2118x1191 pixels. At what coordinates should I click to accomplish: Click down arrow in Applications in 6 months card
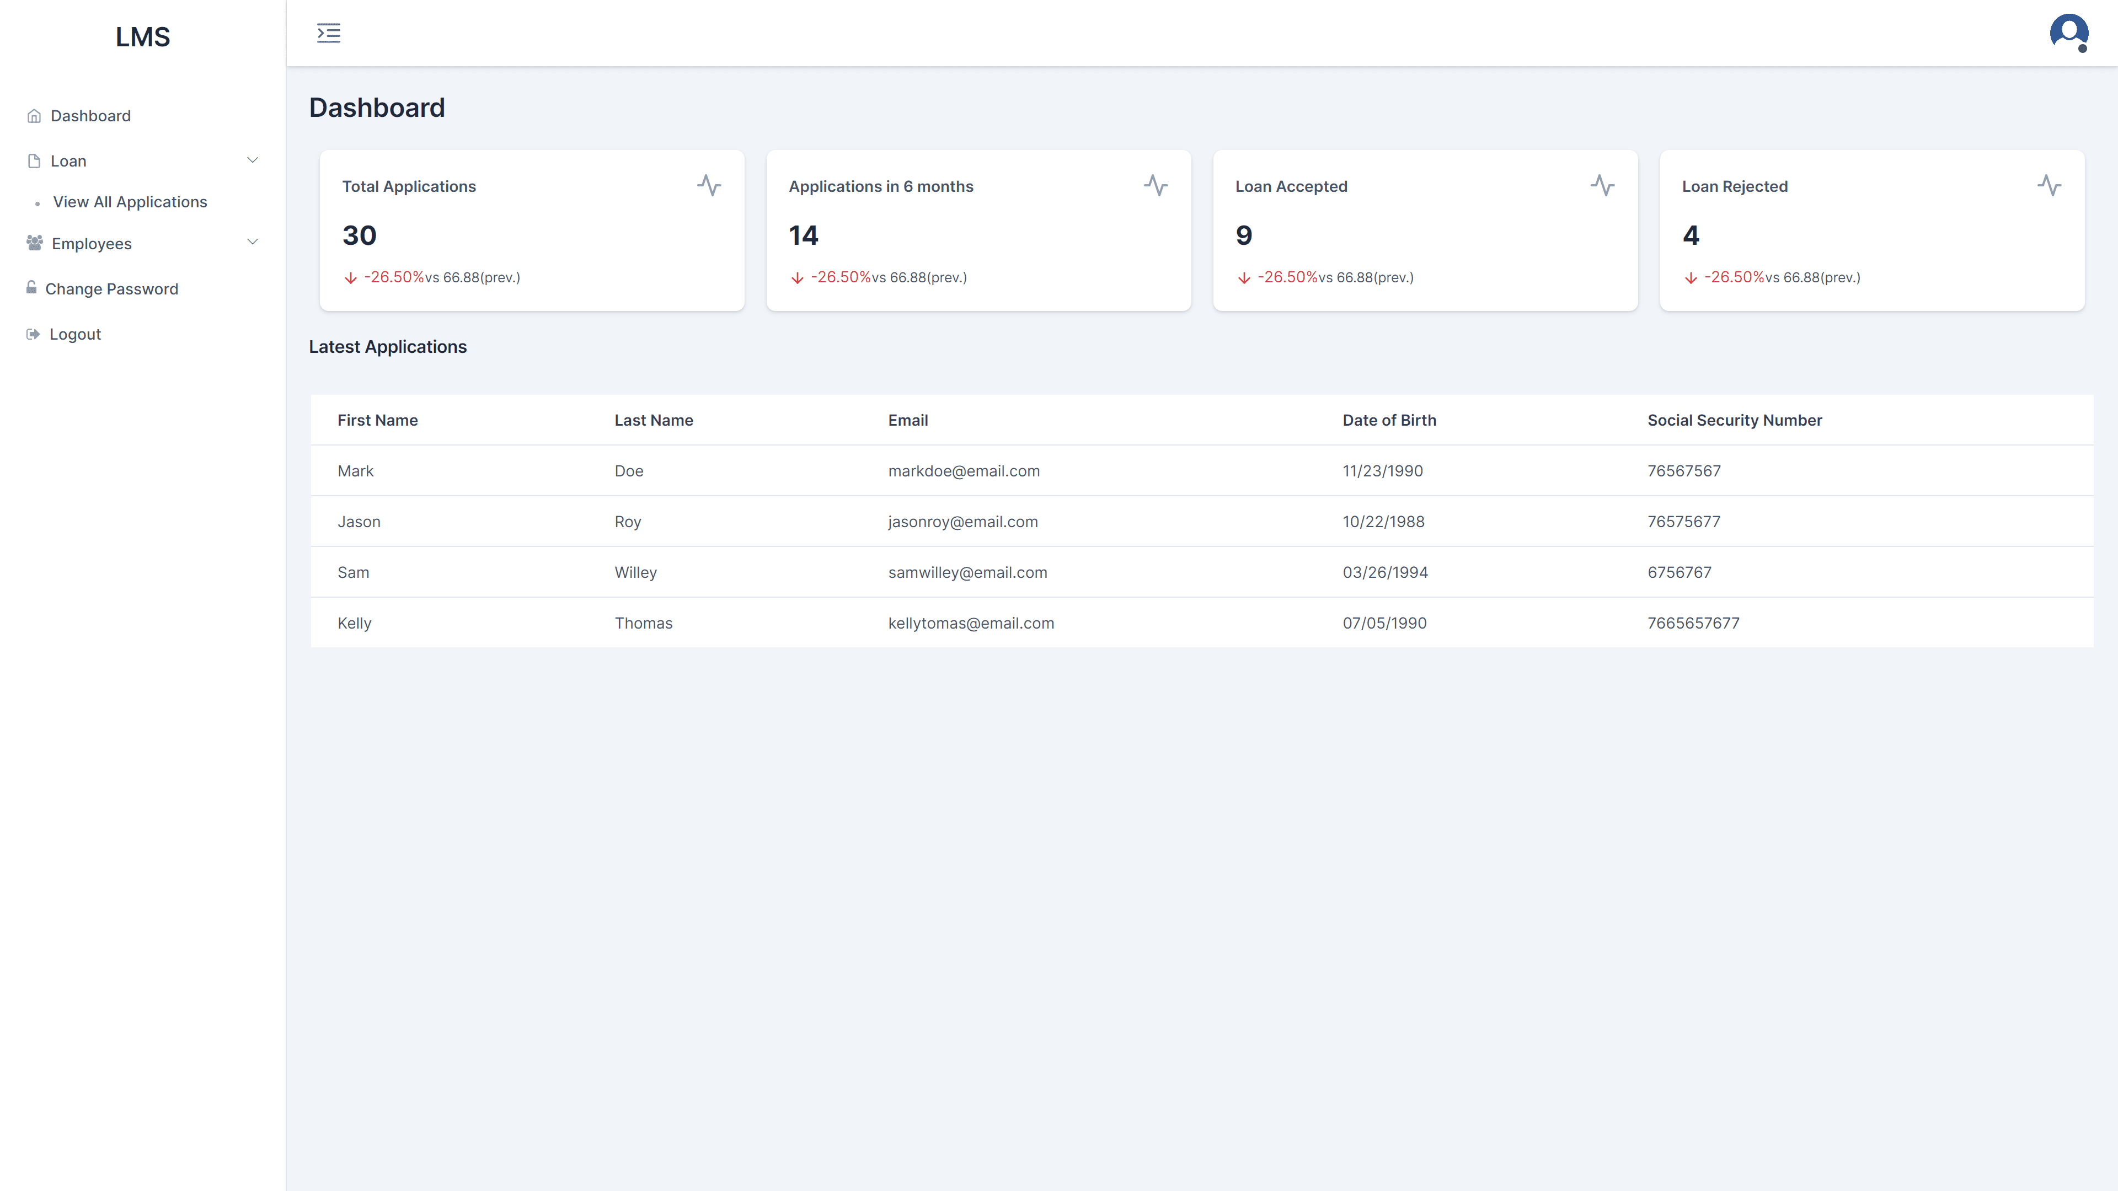[x=796, y=278]
